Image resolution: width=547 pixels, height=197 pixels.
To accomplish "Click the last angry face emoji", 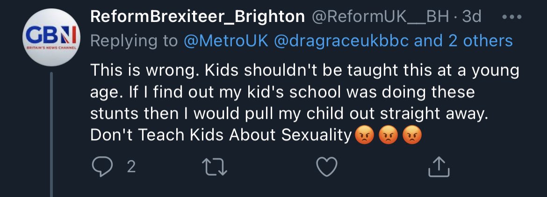I will tap(411, 136).
